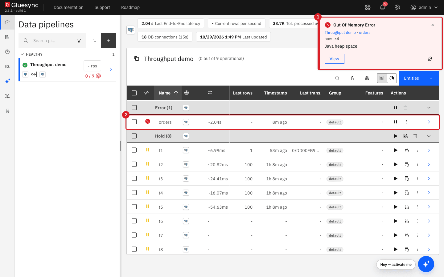
Task: Go to Home in left sidebar
Action: [x=7, y=22]
